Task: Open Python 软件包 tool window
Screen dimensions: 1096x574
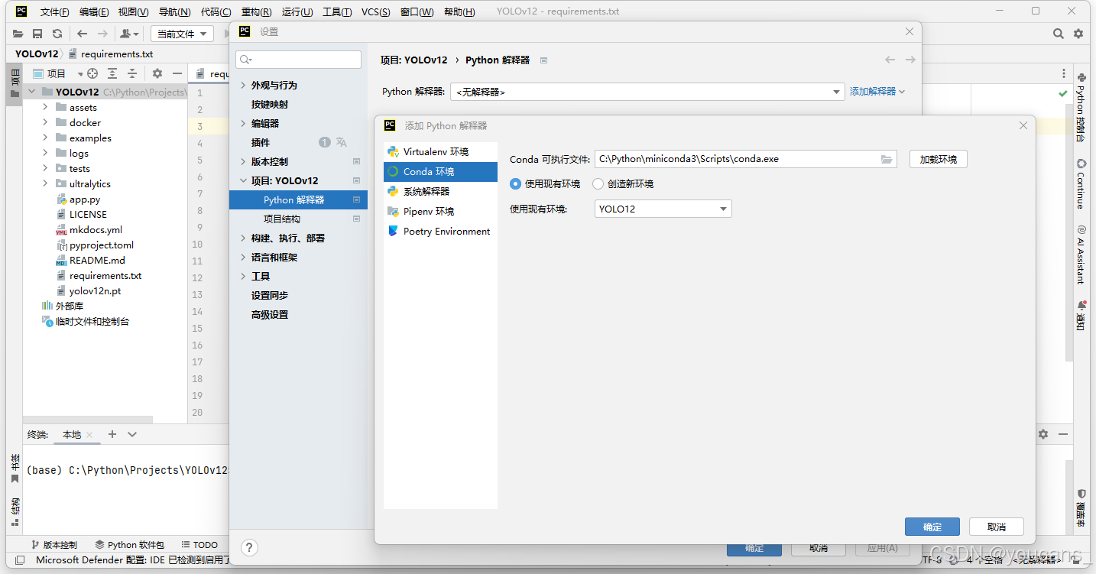Action: tap(129, 545)
